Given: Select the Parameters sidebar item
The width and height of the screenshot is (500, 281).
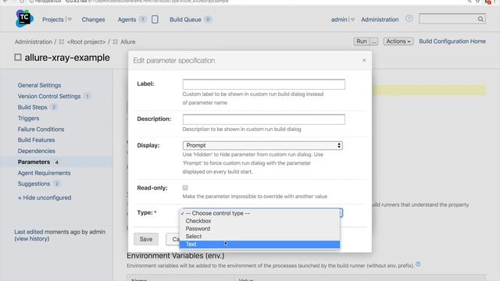Looking at the screenshot, I should click(x=34, y=162).
